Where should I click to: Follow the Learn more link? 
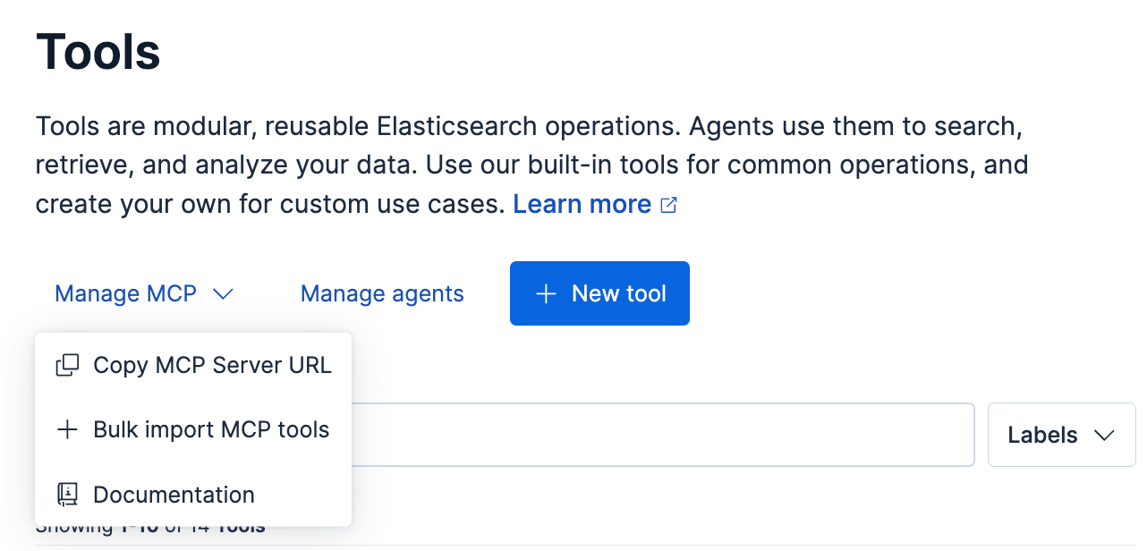[x=582, y=204]
